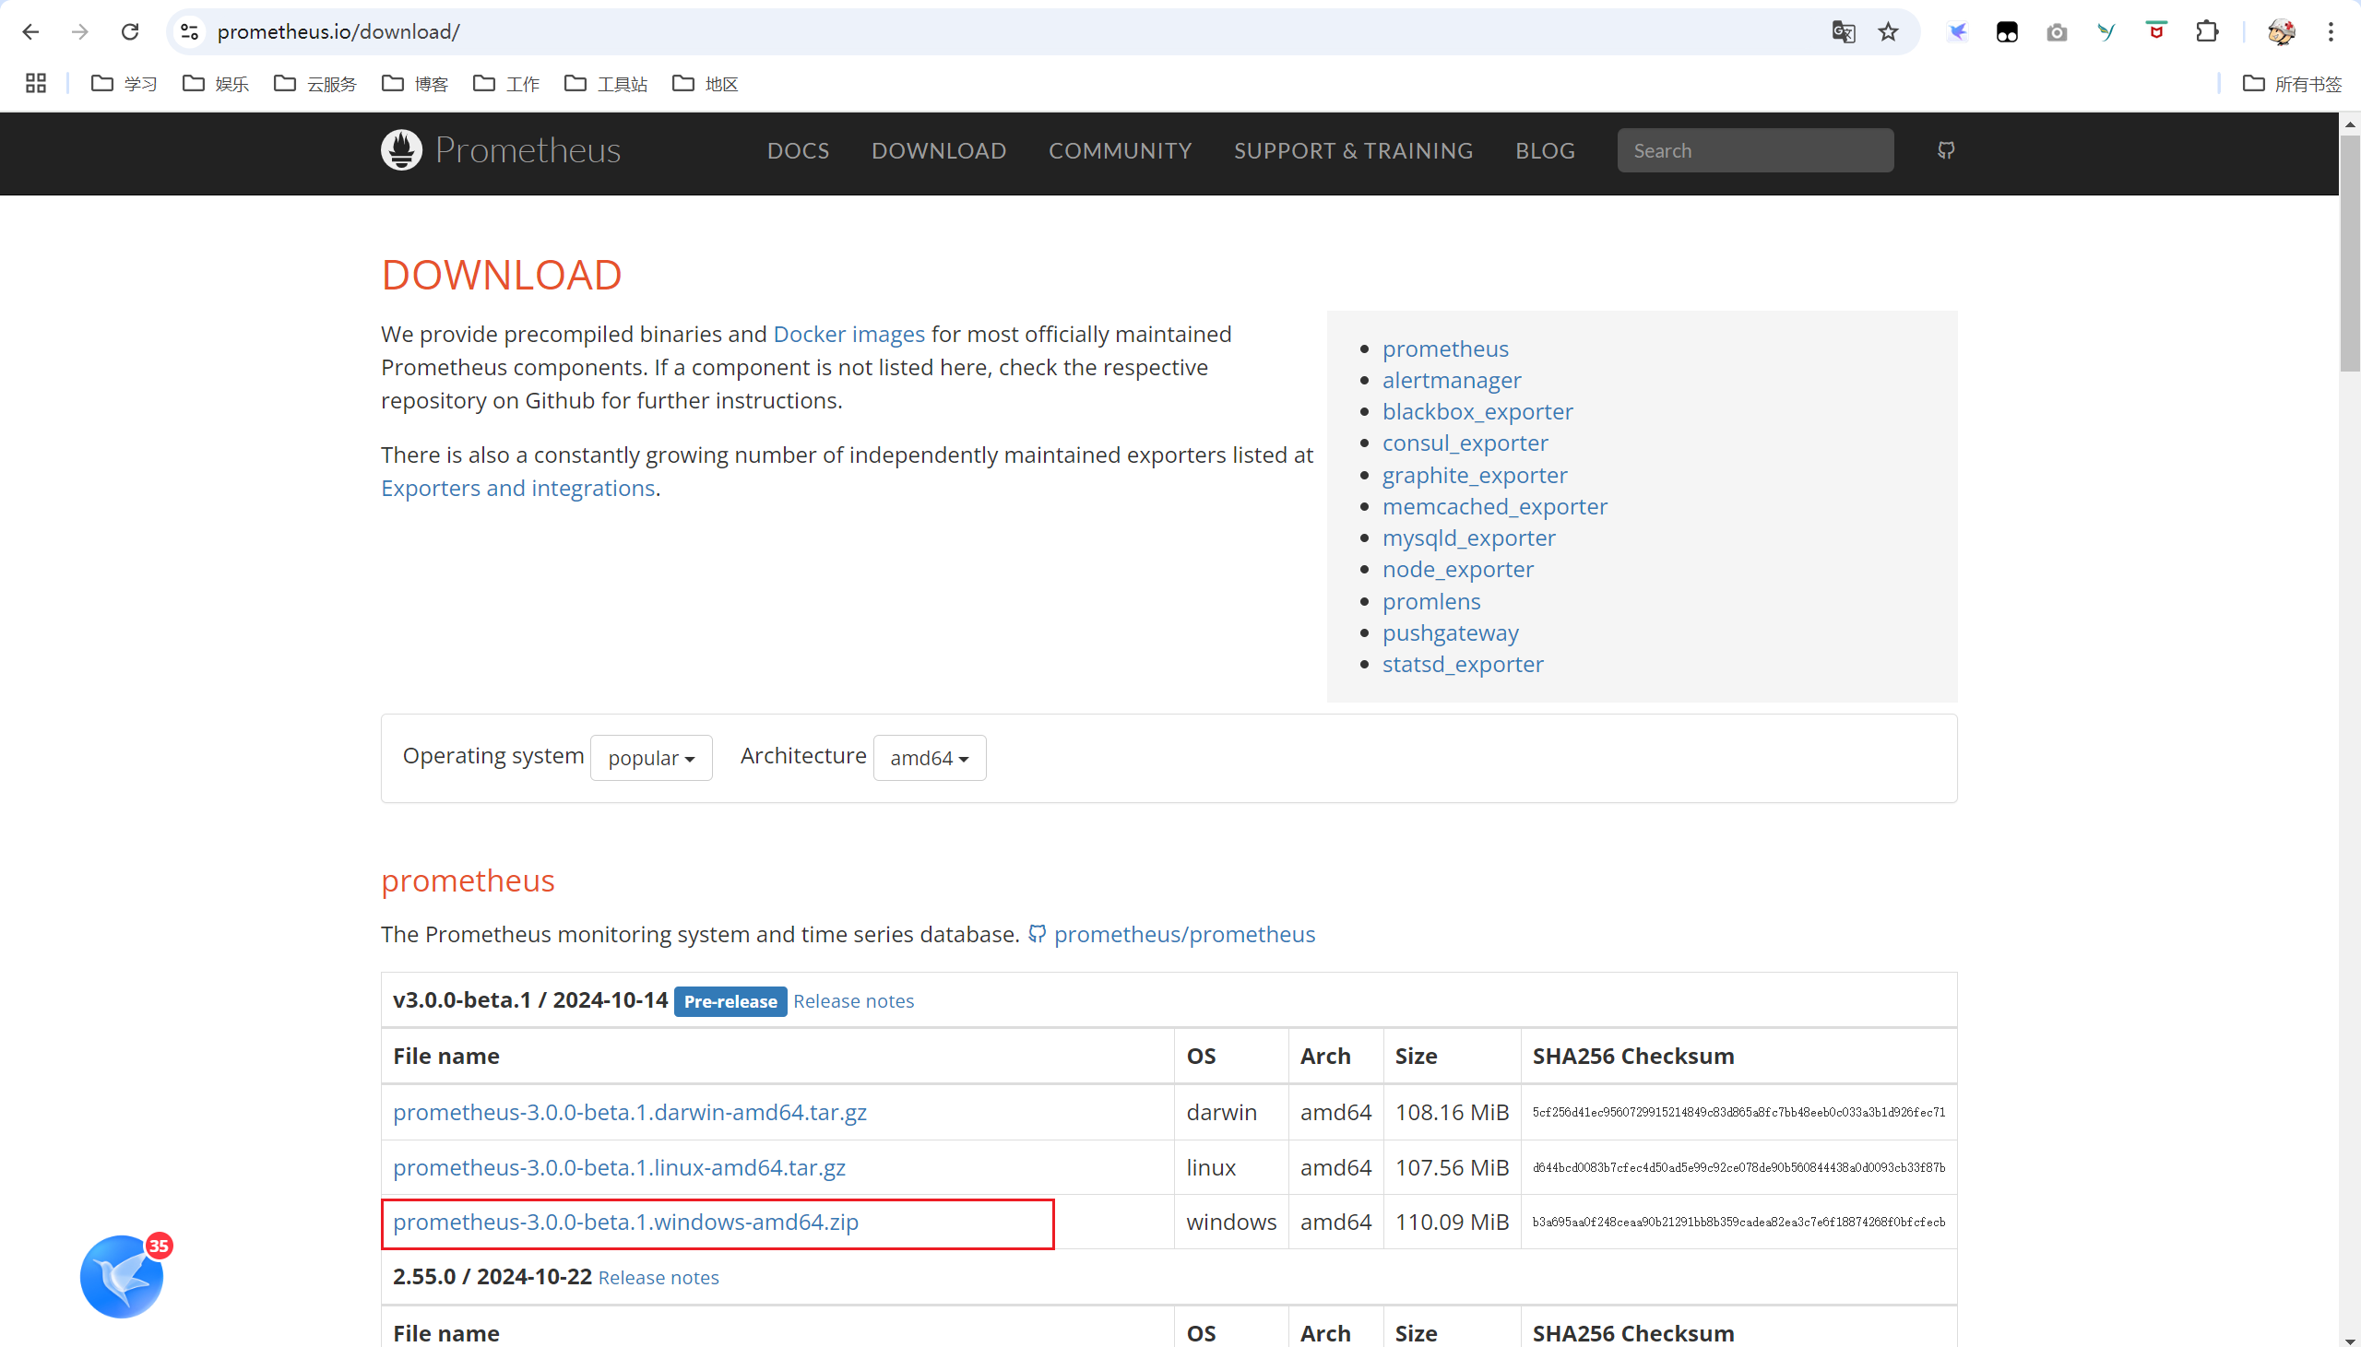Expand the Operating system popular dropdown
The width and height of the screenshot is (2361, 1347).
pos(650,758)
